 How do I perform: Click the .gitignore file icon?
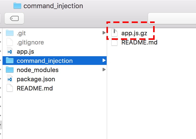10,42
